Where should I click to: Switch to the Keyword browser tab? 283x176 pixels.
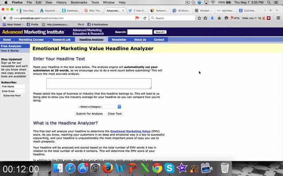(x=49, y=11)
